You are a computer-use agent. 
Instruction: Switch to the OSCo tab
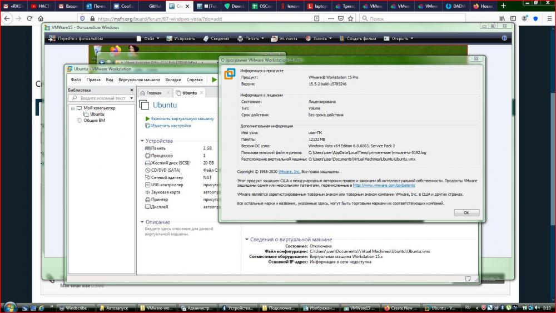(x=262, y=6)
